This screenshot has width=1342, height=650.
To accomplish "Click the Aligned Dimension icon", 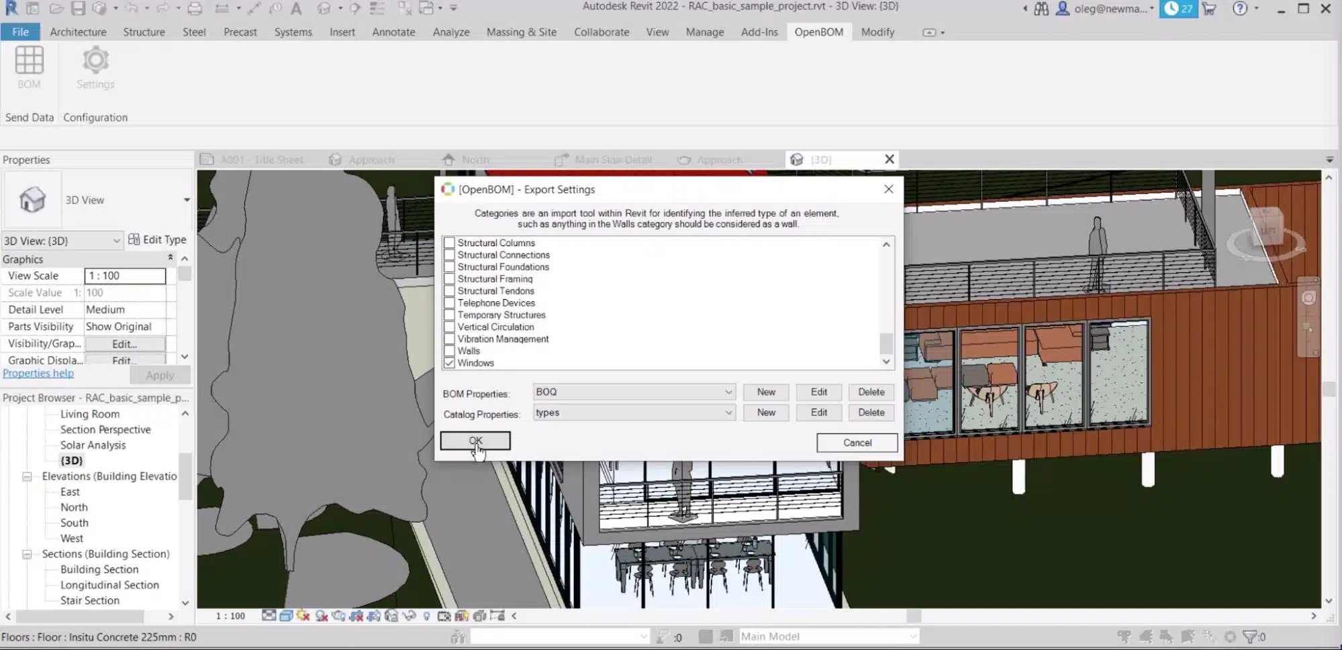I will click(x=254, y=9).
